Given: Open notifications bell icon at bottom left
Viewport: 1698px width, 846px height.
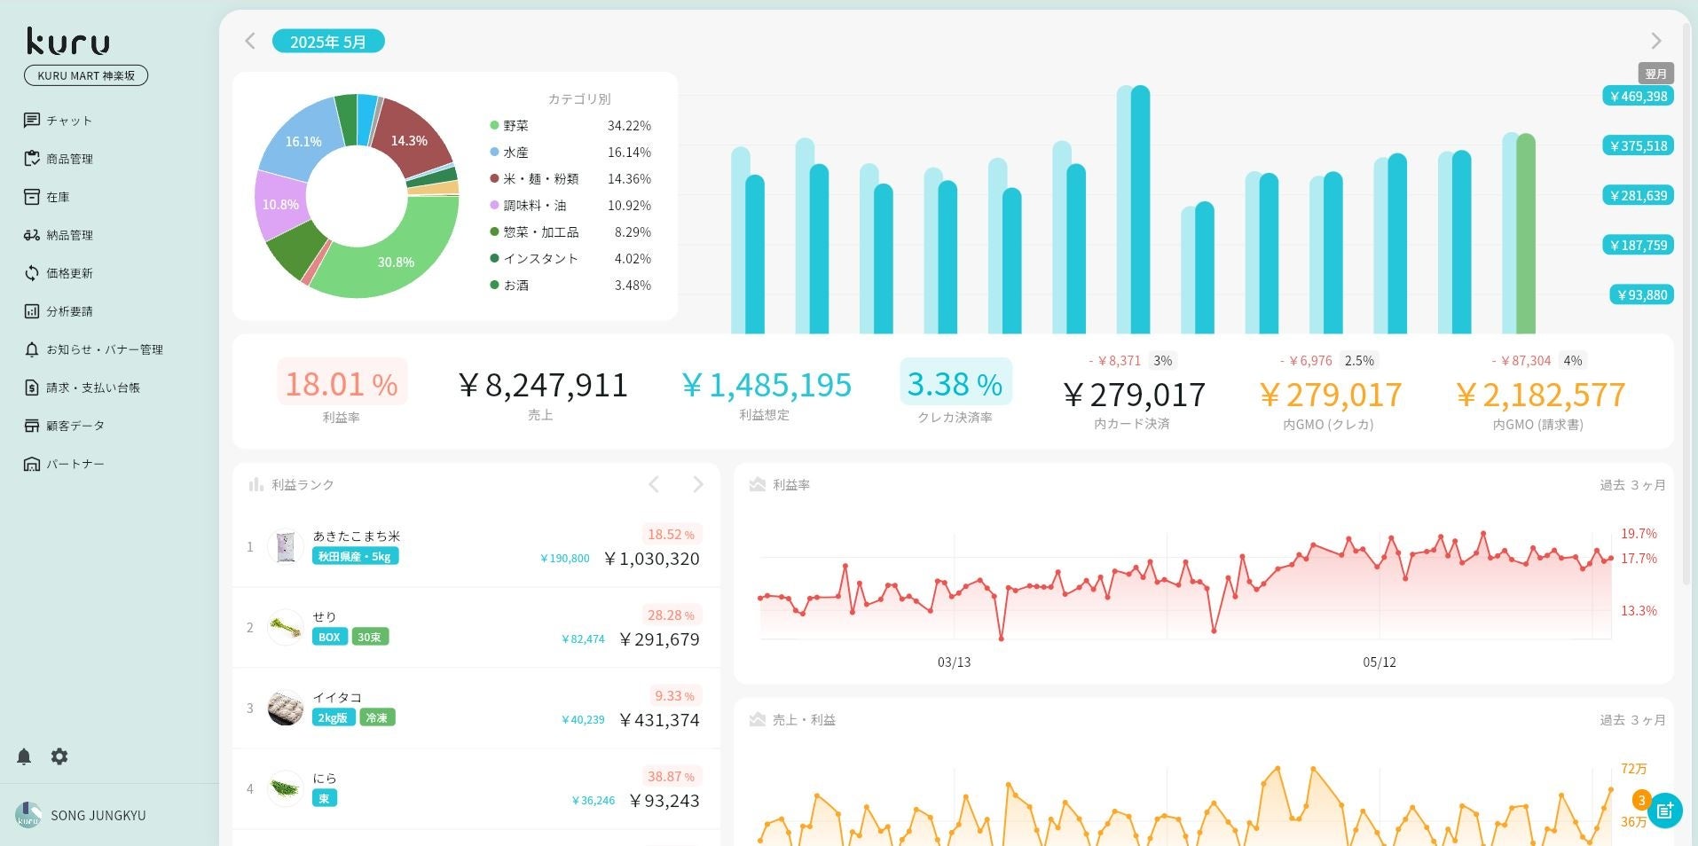Looking at the screenshot, I should pos(24,756).
